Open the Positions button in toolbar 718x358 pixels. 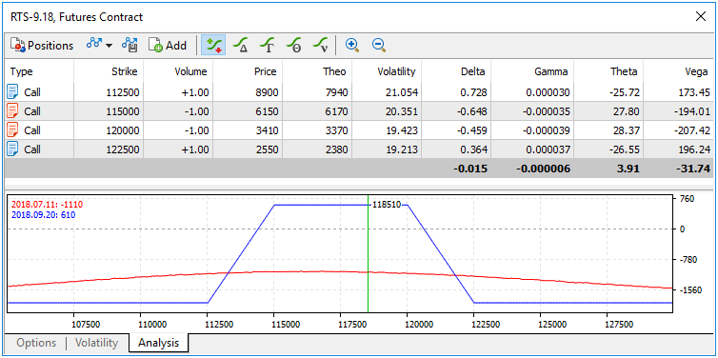tap(42, 46)
